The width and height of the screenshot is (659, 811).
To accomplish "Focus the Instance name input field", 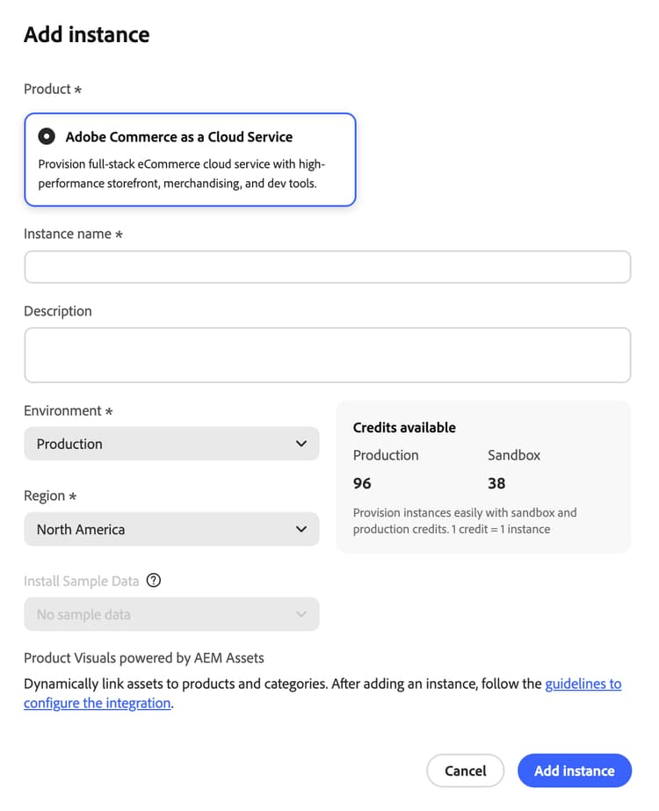I will (x=327, y=267).
